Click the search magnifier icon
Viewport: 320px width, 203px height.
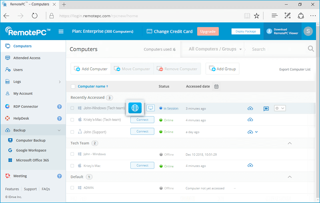tap(311, 49)
